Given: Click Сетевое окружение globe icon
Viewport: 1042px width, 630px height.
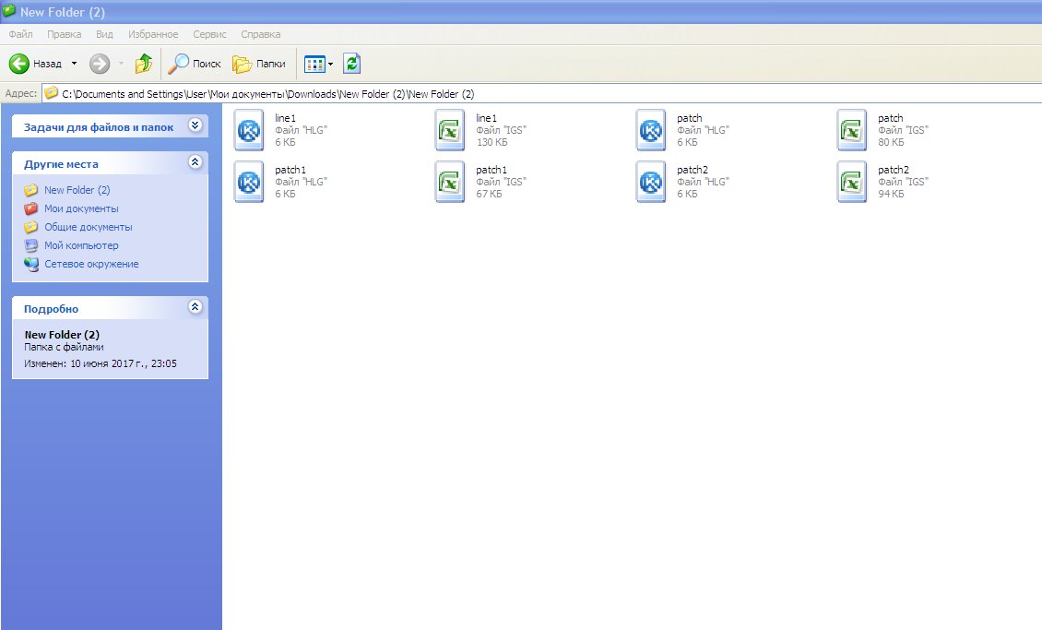Looking at the screenshot, I should (31, 264).
